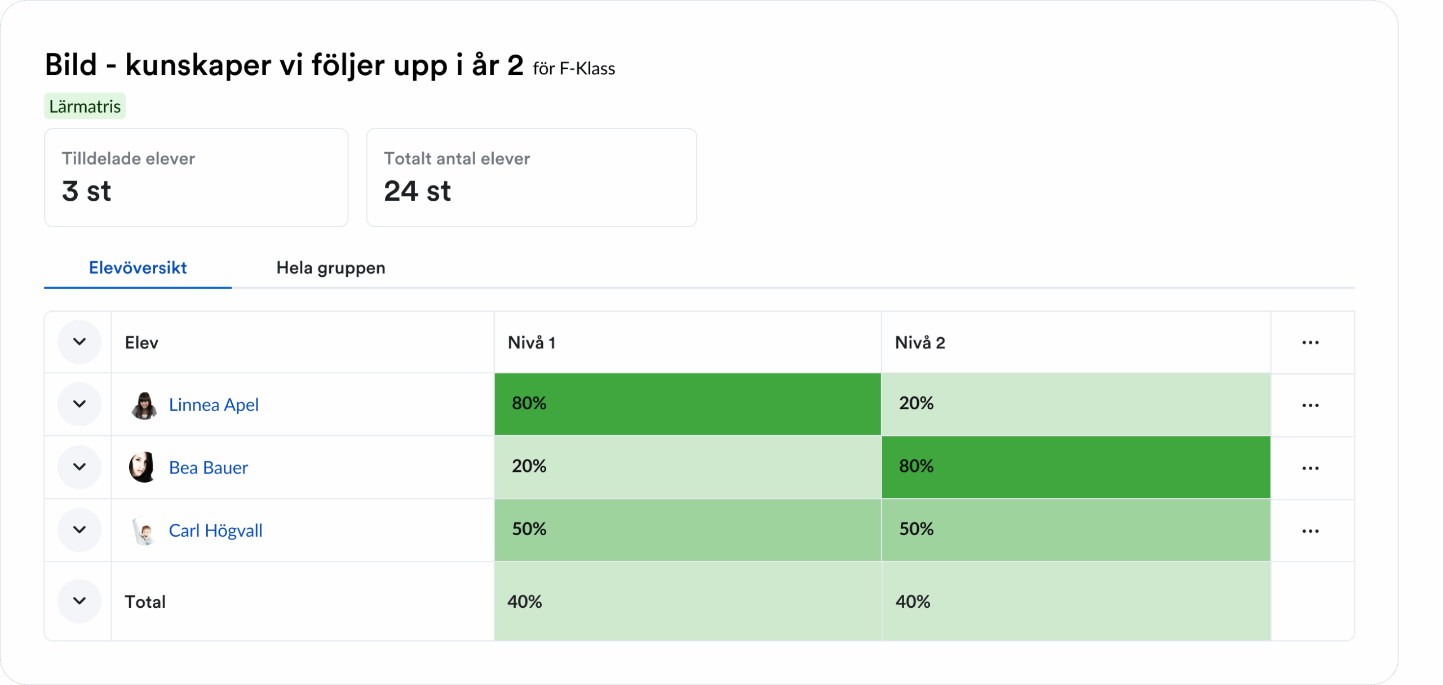The width and height of the screenshot is (1443, 685).
Task: Switch to the Hela gruppen tab
Action: [x=330, y=268]
